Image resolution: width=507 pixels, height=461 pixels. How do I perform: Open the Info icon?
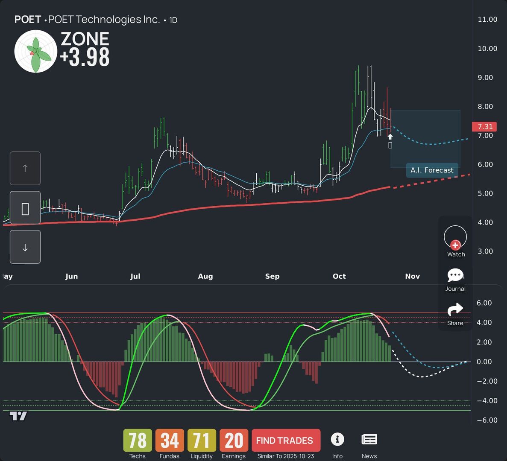click(x=337, y=439)
